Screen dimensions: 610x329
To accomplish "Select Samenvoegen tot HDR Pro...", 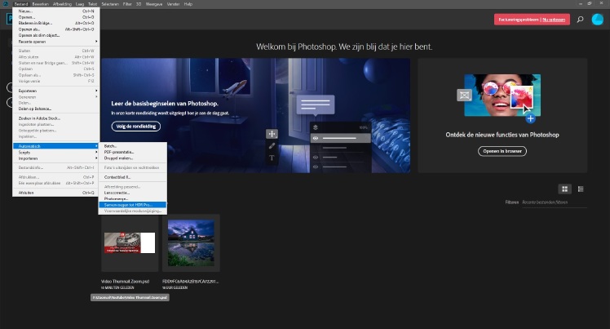I will (133, 205).
